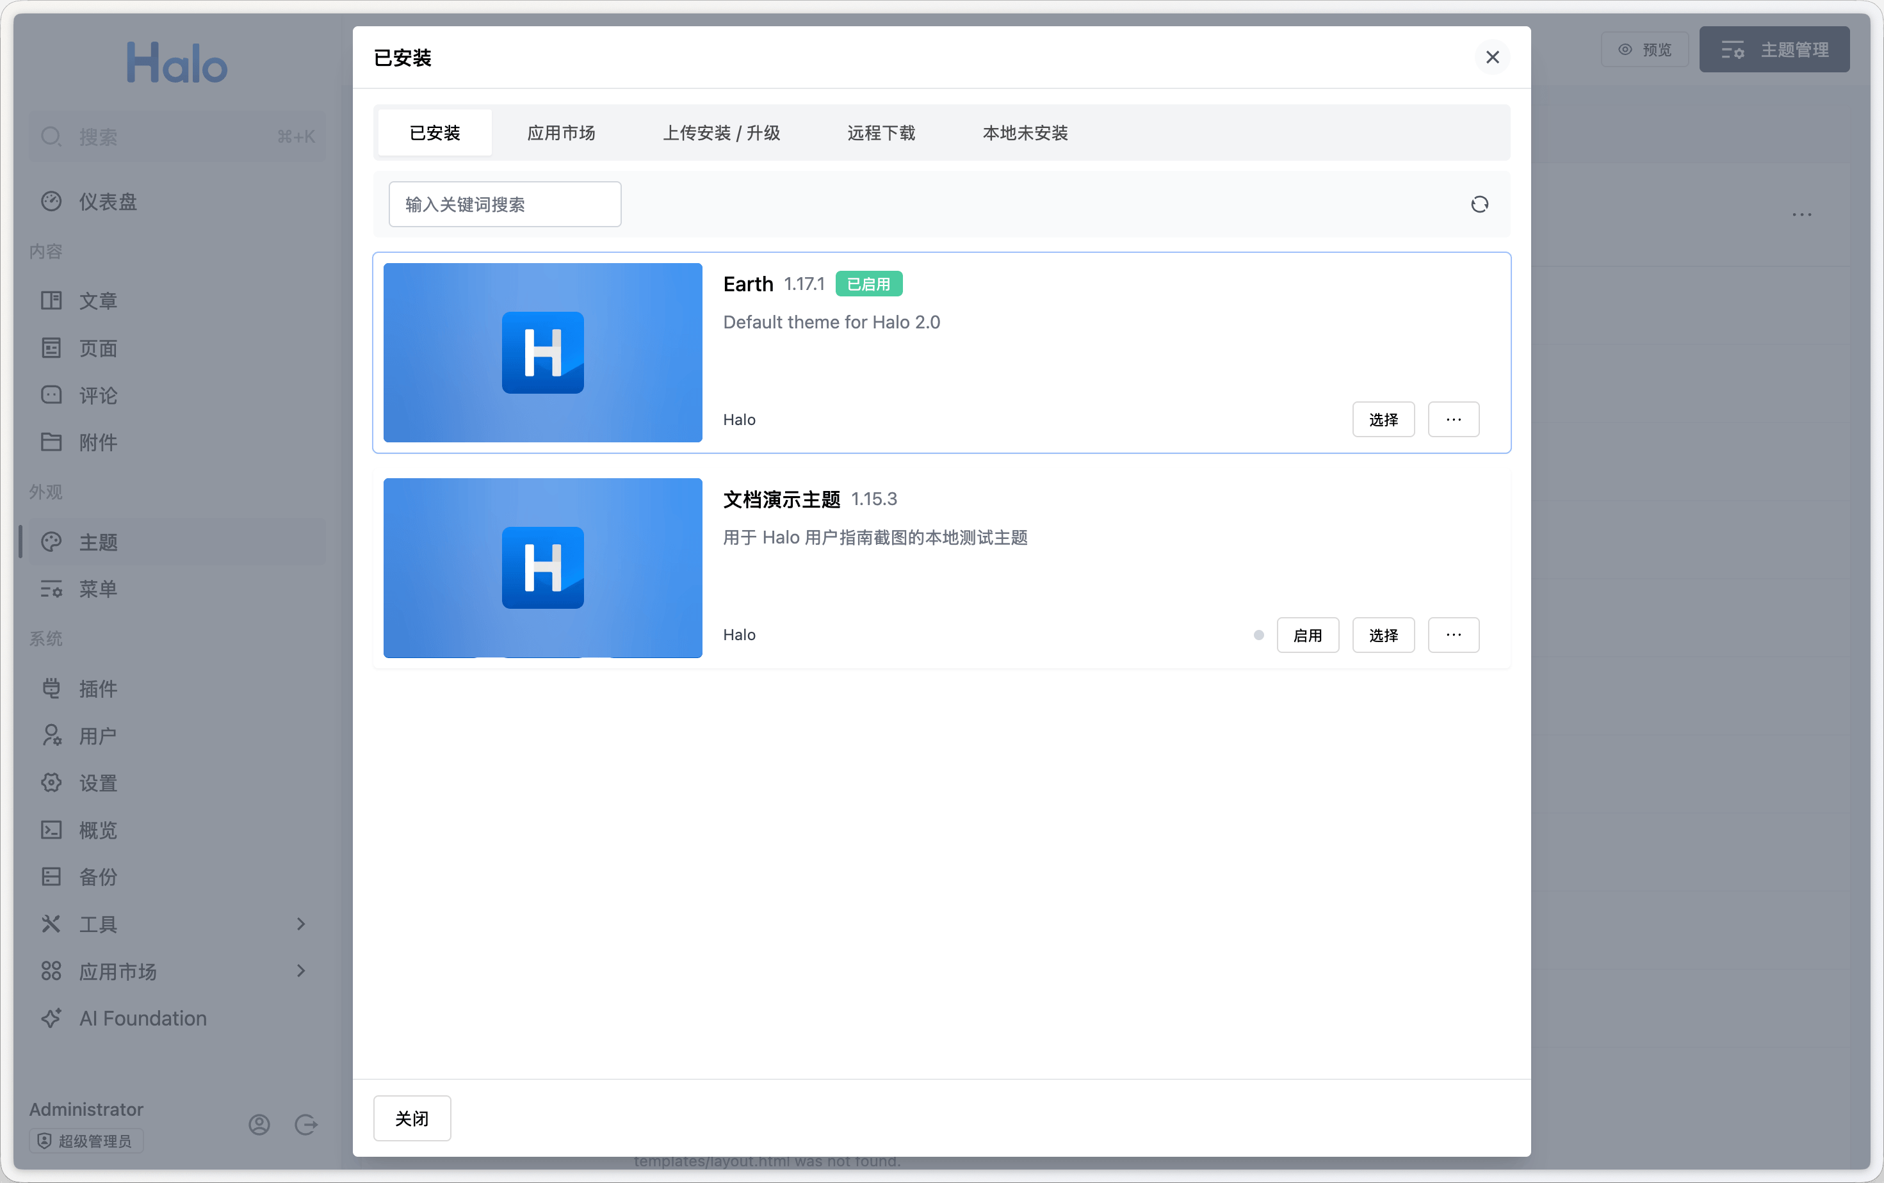Image resolution: width=1884 pixels, height=1183 pixels.
Task: Expand the 工具 submenu chevron
Action: (x=300, y=923)
